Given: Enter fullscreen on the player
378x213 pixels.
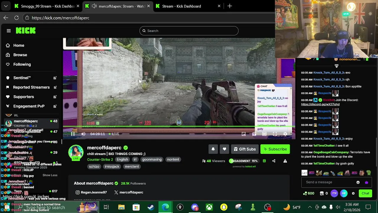Looking at the screenshot, I should 275,134.
